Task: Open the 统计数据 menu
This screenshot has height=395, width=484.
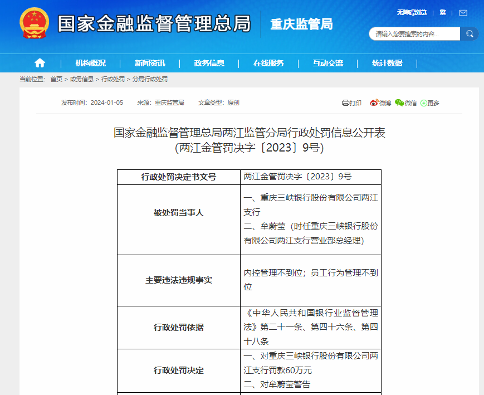Action: (387, 63)
